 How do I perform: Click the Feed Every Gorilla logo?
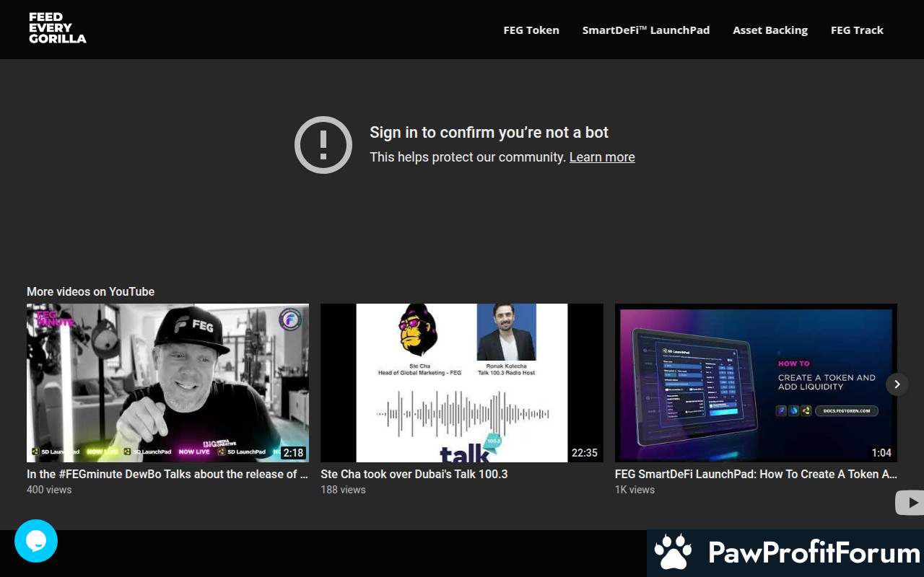[58, 28]
